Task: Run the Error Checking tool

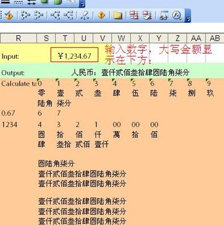Action: point(9,16)
